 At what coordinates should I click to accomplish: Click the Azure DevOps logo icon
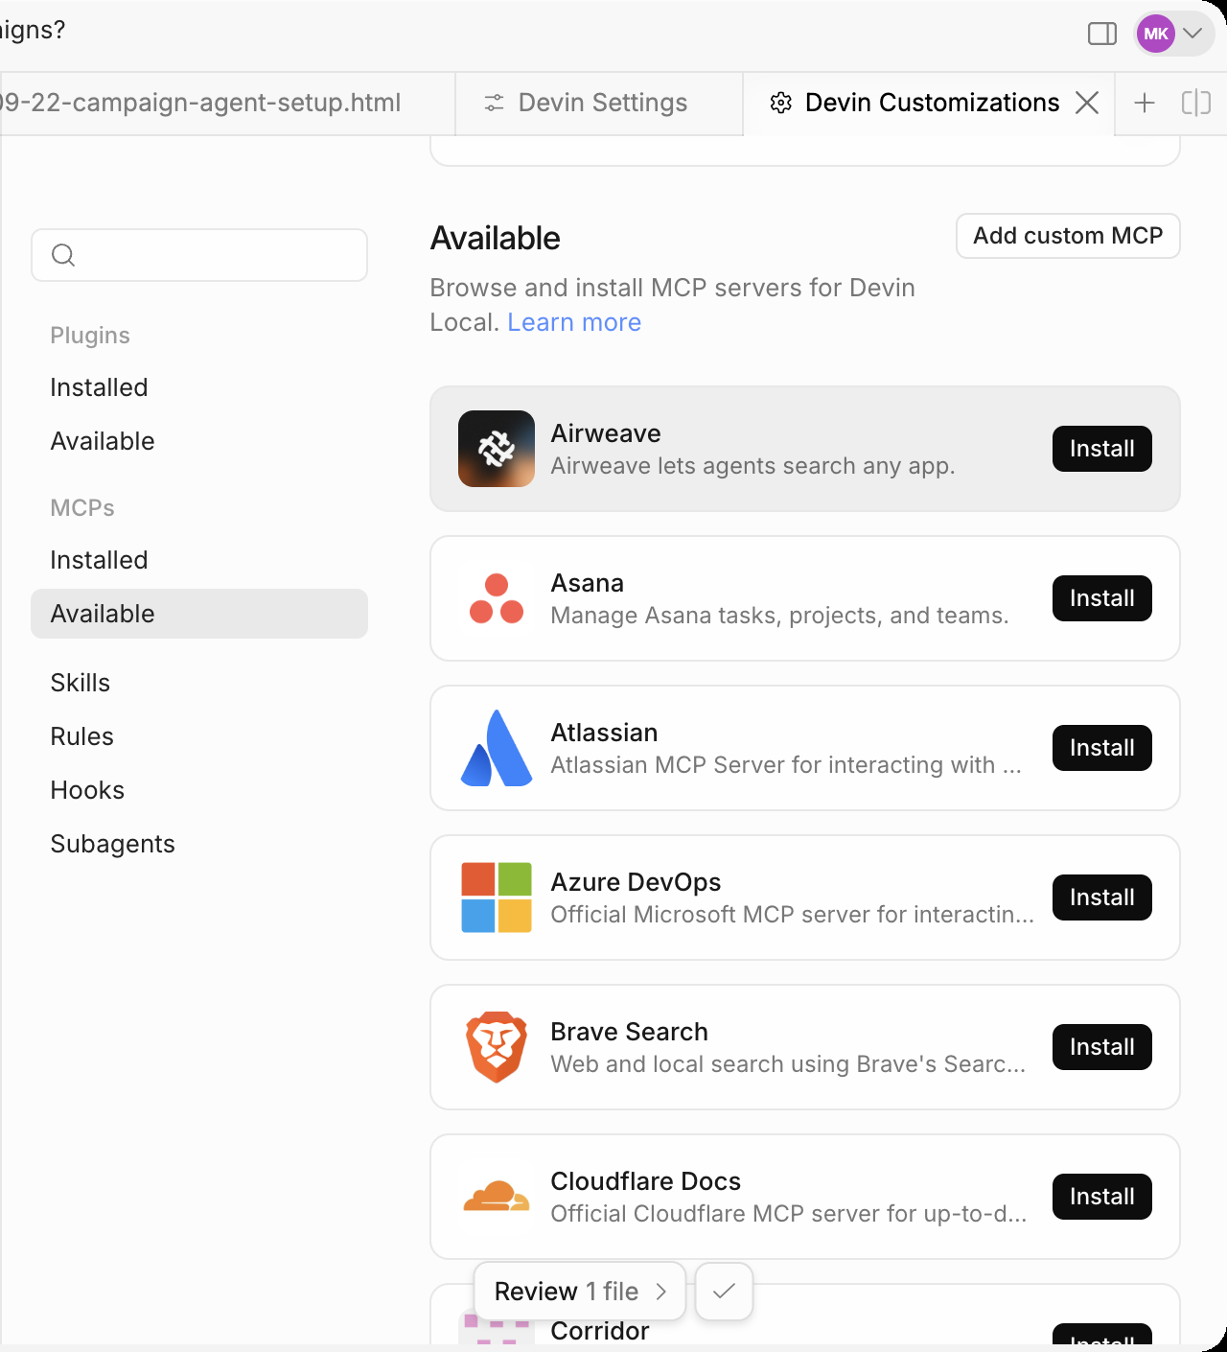click(497, 897)
